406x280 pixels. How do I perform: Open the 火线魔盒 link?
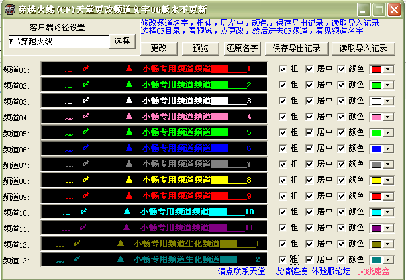tap(374, 271)
